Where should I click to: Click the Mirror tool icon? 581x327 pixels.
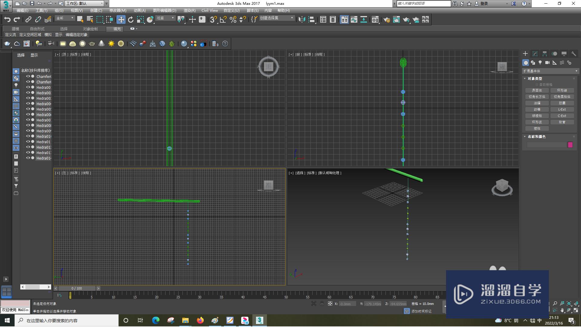pos(302,20)
